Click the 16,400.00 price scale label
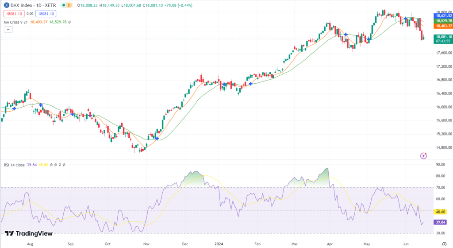Screen dimensions: 453x248 444,93
